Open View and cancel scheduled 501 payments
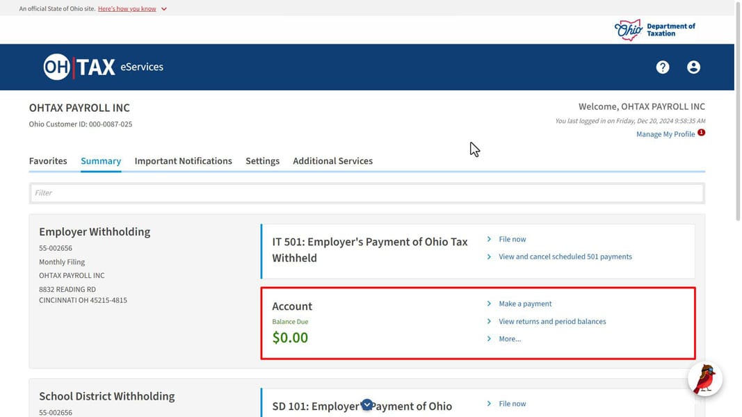This screenshot has height=417, width=742. [x=565, y=256]
